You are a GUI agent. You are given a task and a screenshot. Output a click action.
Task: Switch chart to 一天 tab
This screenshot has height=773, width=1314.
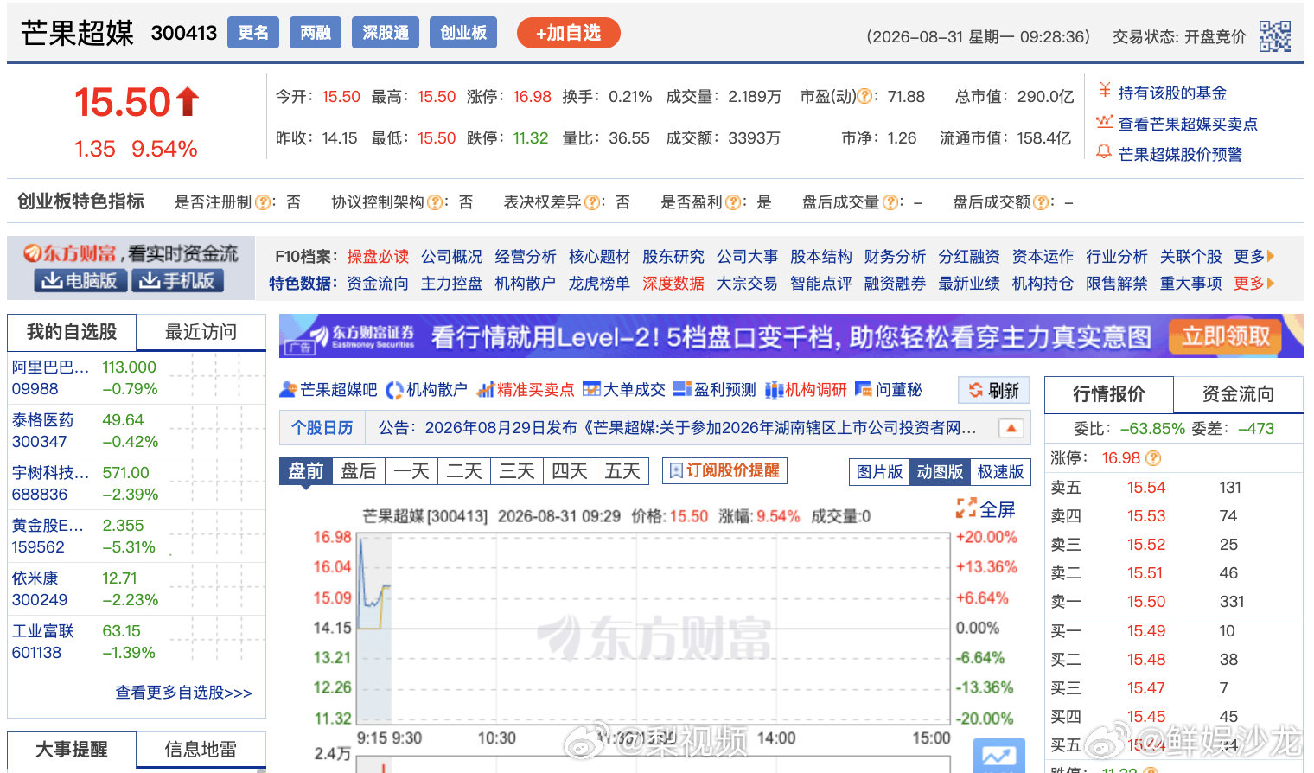point(411,471)
